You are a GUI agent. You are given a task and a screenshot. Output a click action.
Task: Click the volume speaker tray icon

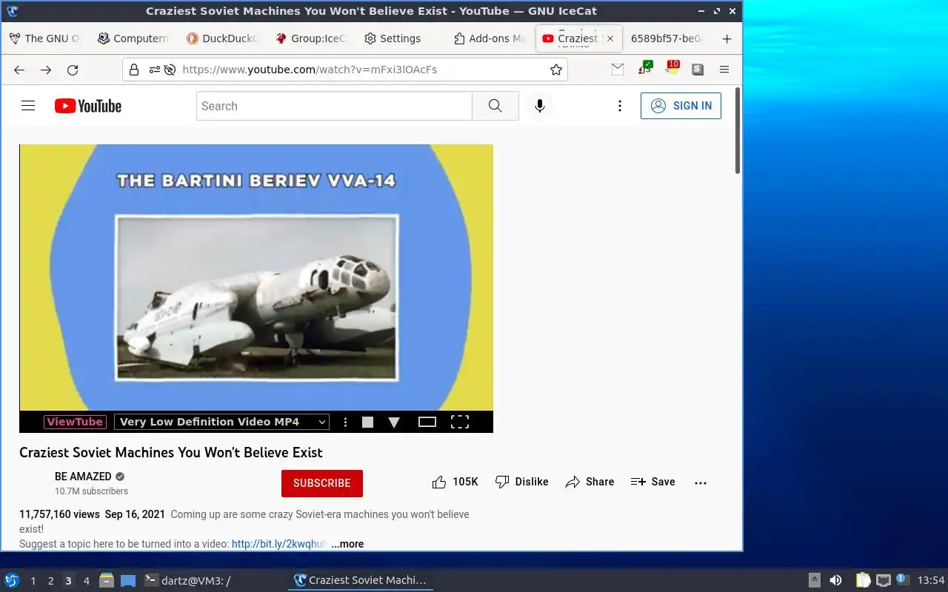point(835,580)
